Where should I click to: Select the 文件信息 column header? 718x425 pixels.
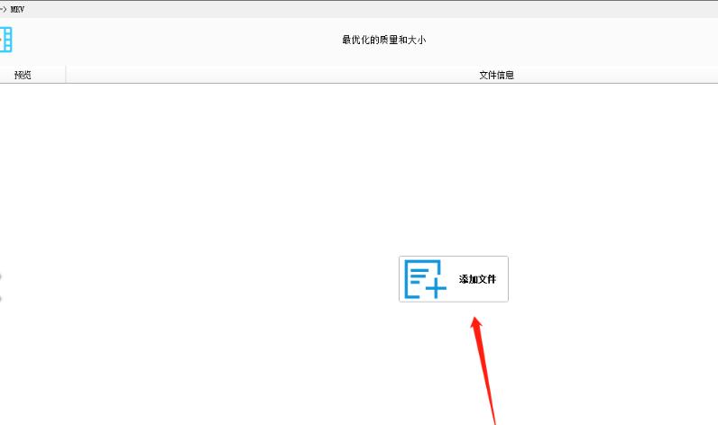496,76
